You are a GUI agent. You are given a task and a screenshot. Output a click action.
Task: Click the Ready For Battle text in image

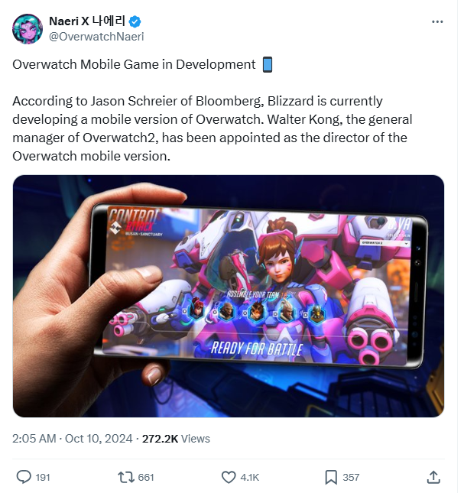click(x=257, y=349)
